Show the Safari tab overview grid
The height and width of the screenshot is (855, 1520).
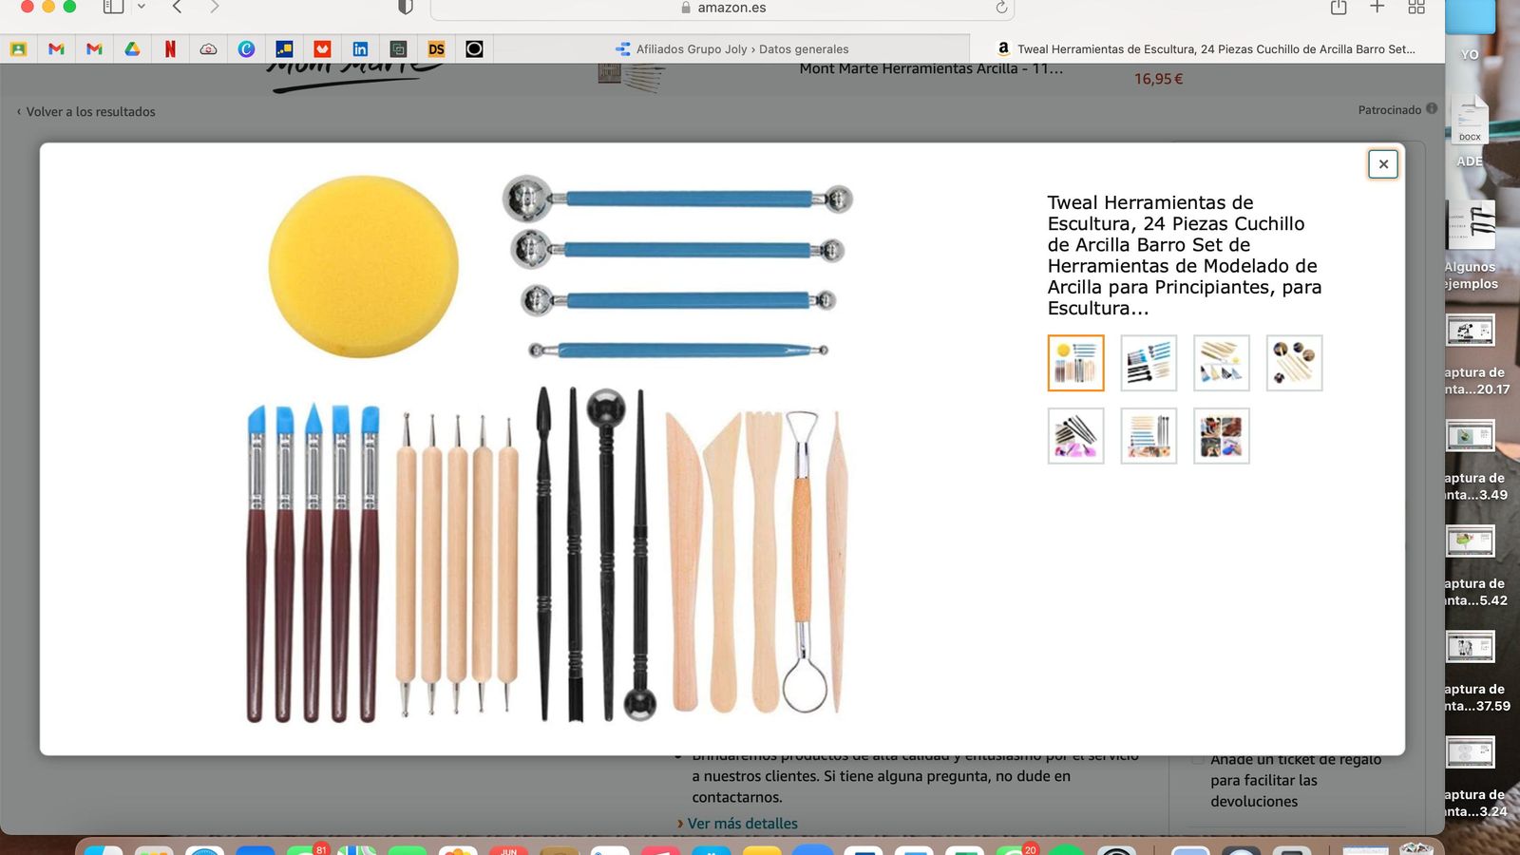click(x=1415, y=8)
